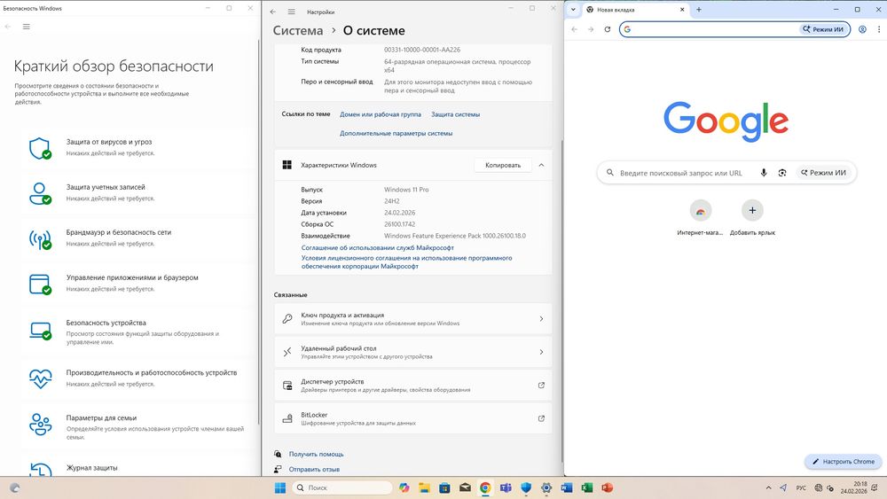Click AI Mode chip in Chrome address bar
887x499 pixels.
click(822, 29)
